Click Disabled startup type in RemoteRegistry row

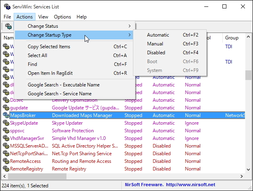click(162, 169)
